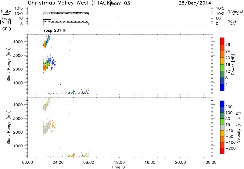The image size is (244, 169).
Task: Pick the light green 12–16 dB Power segment
Action: 222,67
